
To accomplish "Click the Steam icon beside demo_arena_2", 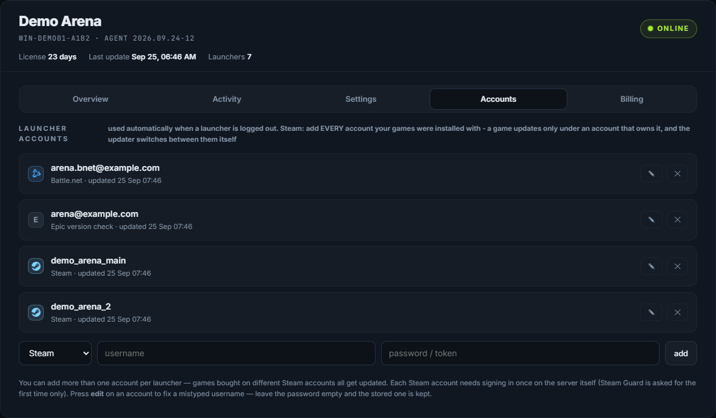I will (x=36, y=312).
